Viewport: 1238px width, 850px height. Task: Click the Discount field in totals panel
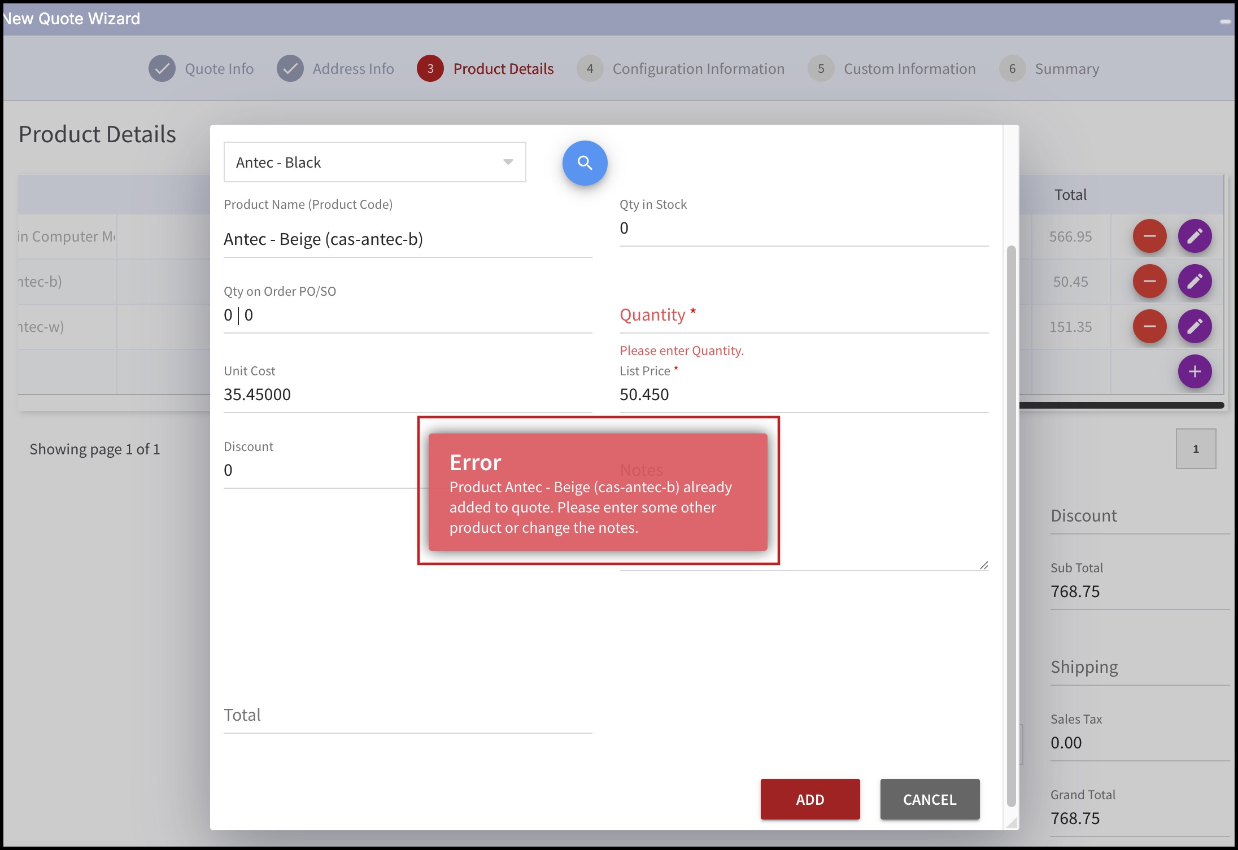pyautogui.click(x=1140, y=516)
